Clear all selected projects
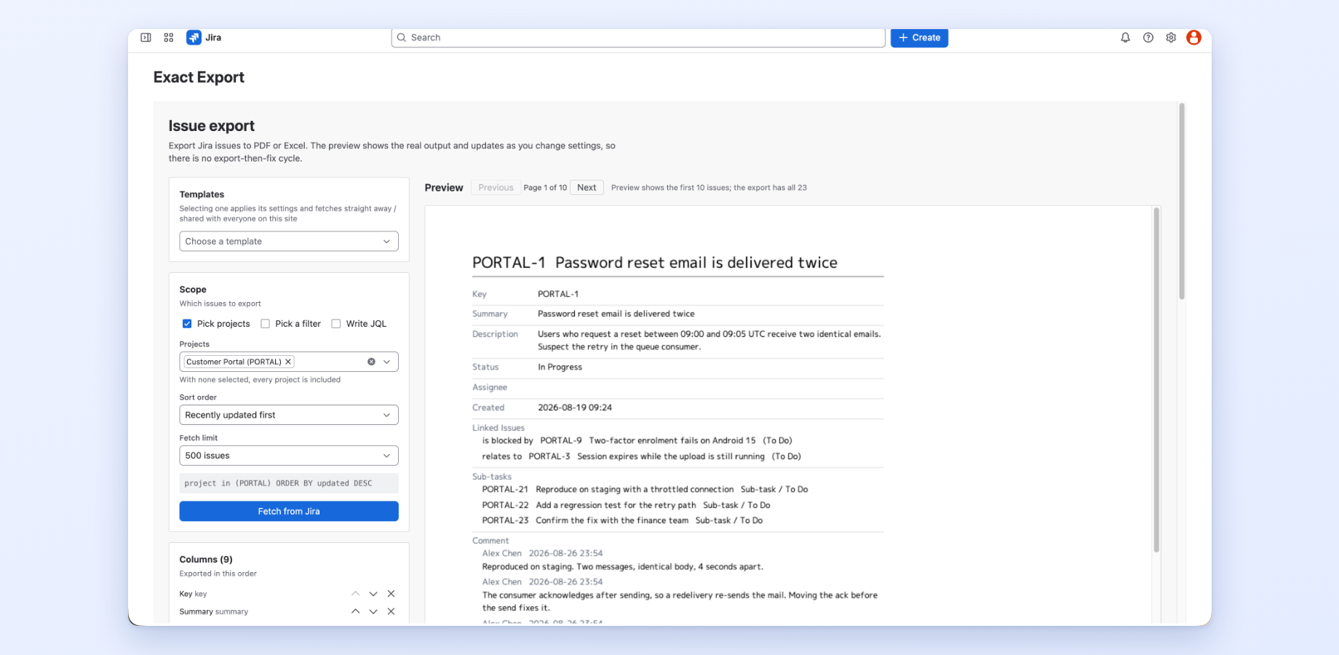The height and width of the screenshot is (655, 1339). click(x=371, y=362)
